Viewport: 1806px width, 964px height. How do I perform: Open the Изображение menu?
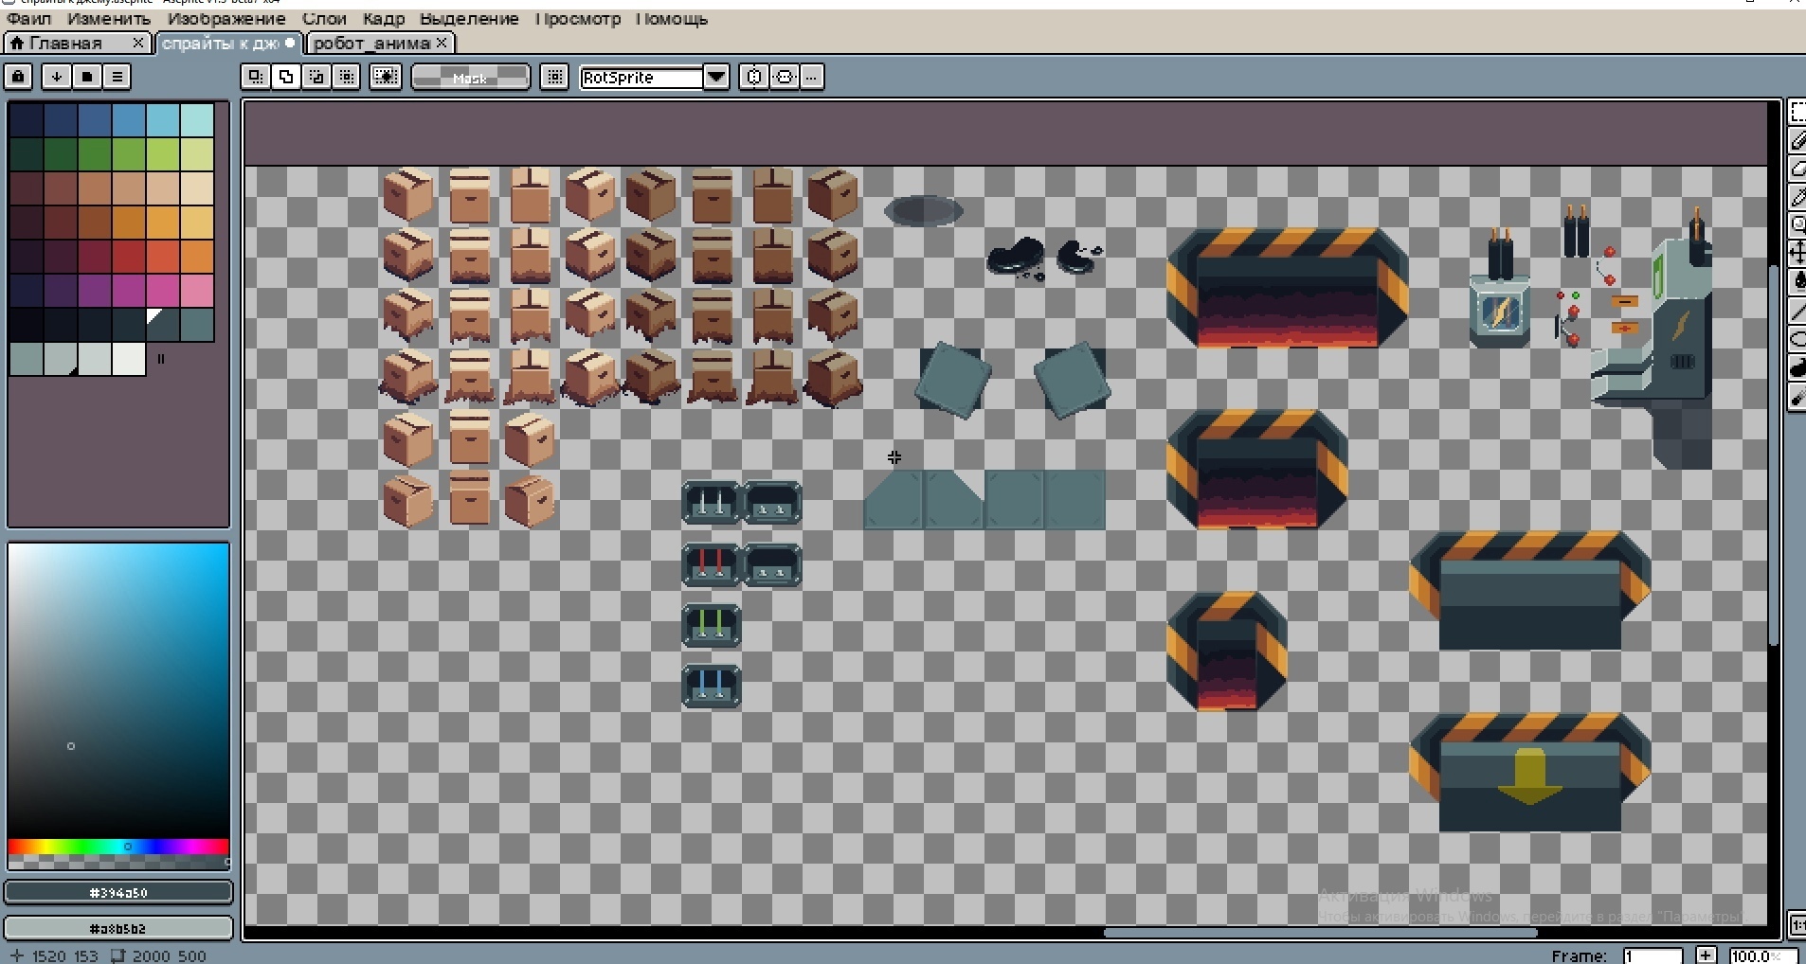(x=226, y=19)
